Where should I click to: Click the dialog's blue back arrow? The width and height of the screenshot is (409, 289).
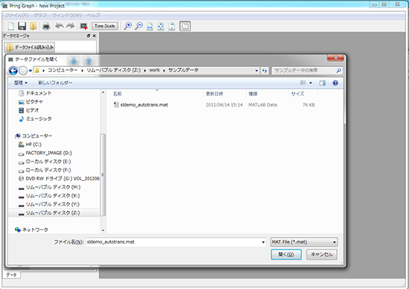13,70
